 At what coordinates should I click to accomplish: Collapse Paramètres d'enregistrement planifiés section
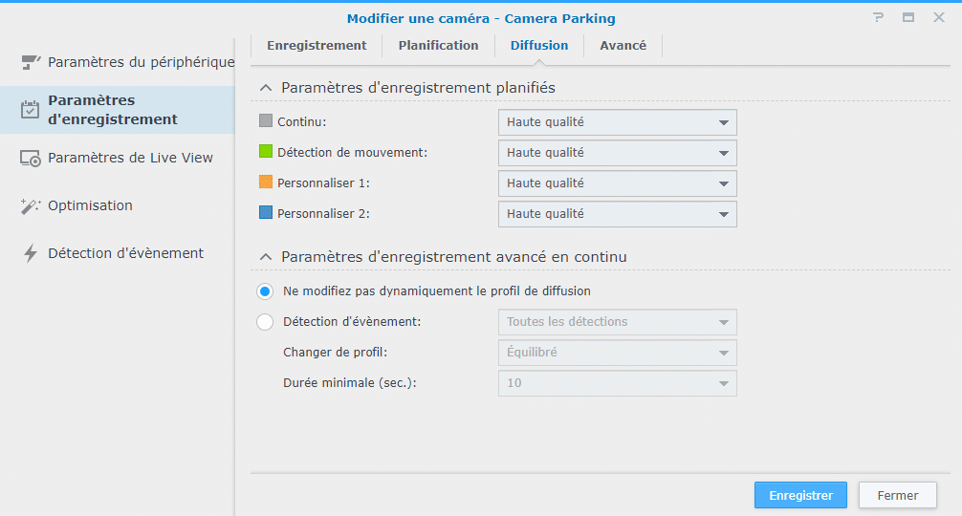pyautogui.click(x=266, y=88)
